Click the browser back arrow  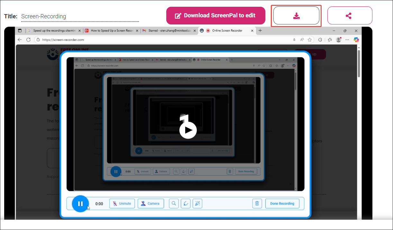20,40
